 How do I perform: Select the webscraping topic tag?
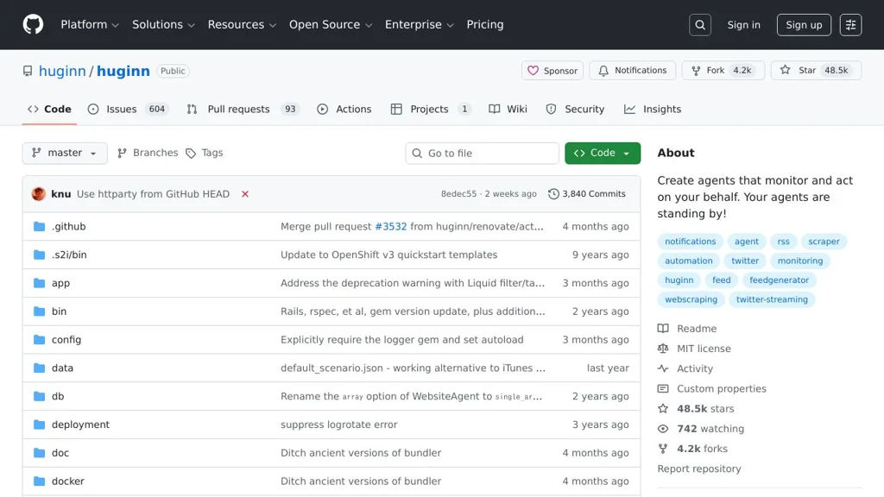691,299
